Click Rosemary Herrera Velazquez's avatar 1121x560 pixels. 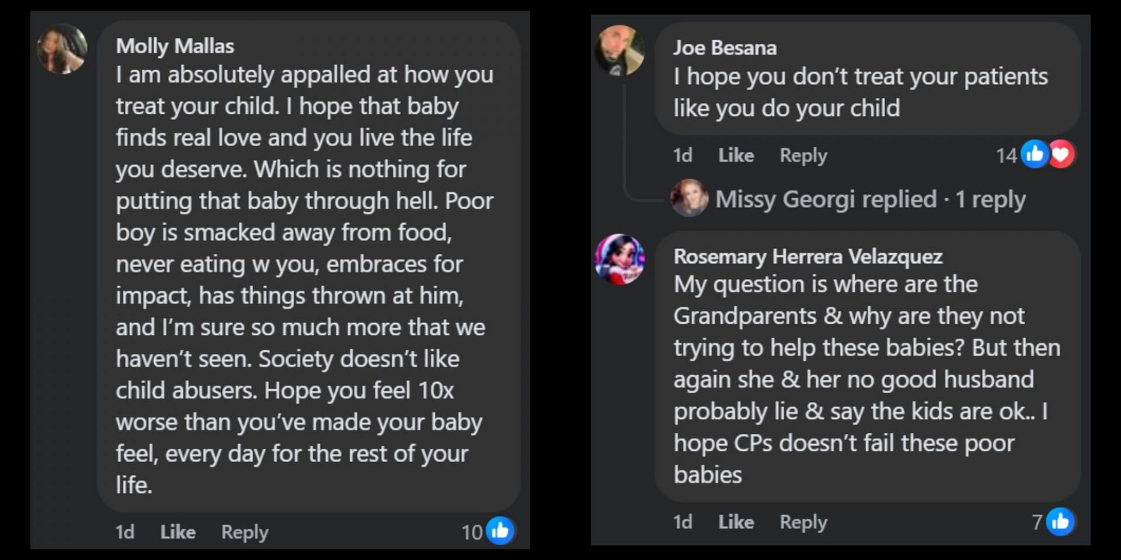[619, 260]
